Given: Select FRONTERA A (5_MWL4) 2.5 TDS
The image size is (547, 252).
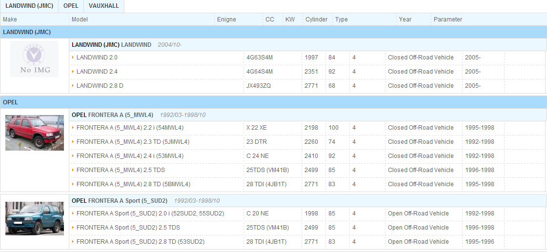Looking at the screenshot, I should click(121, 170).
